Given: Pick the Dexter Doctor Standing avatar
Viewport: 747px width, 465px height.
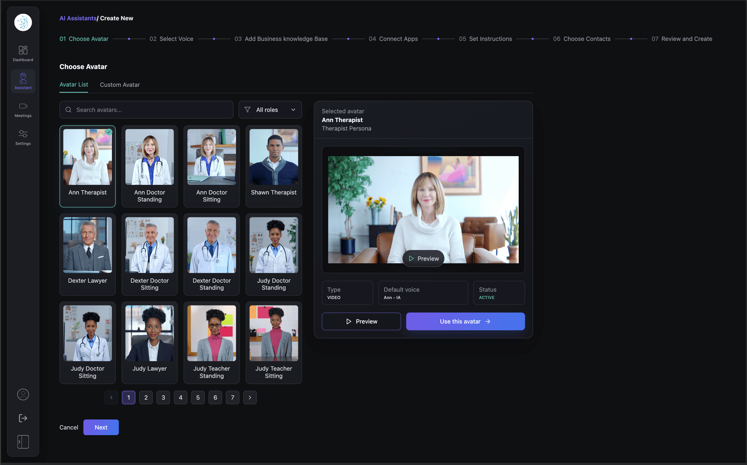Looking at the screenshot, I should pos(212,254).
